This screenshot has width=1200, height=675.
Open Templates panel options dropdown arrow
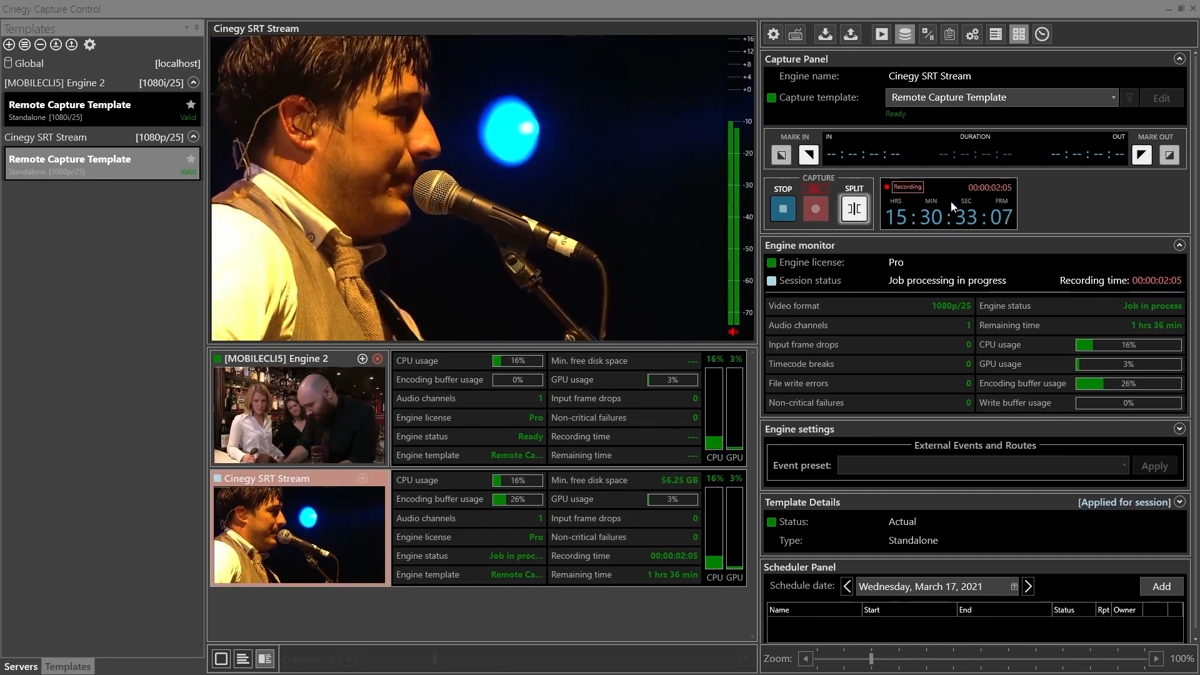pos(186,27)
